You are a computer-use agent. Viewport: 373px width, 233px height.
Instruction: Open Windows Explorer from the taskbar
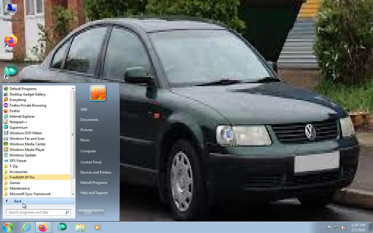coord(80,227)
